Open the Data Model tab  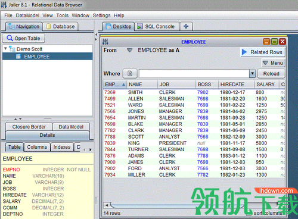tap(71, 127)
